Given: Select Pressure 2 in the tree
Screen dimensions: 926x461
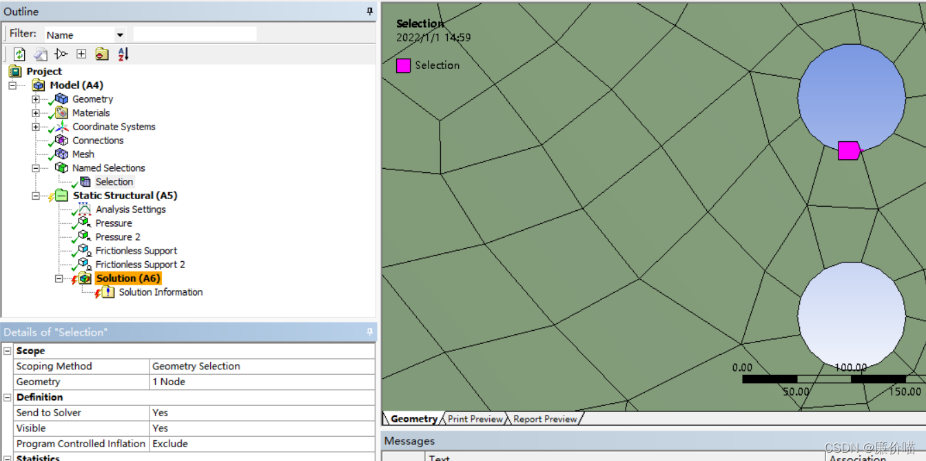Looking at the screenshot, I should (x=118, y=237).
